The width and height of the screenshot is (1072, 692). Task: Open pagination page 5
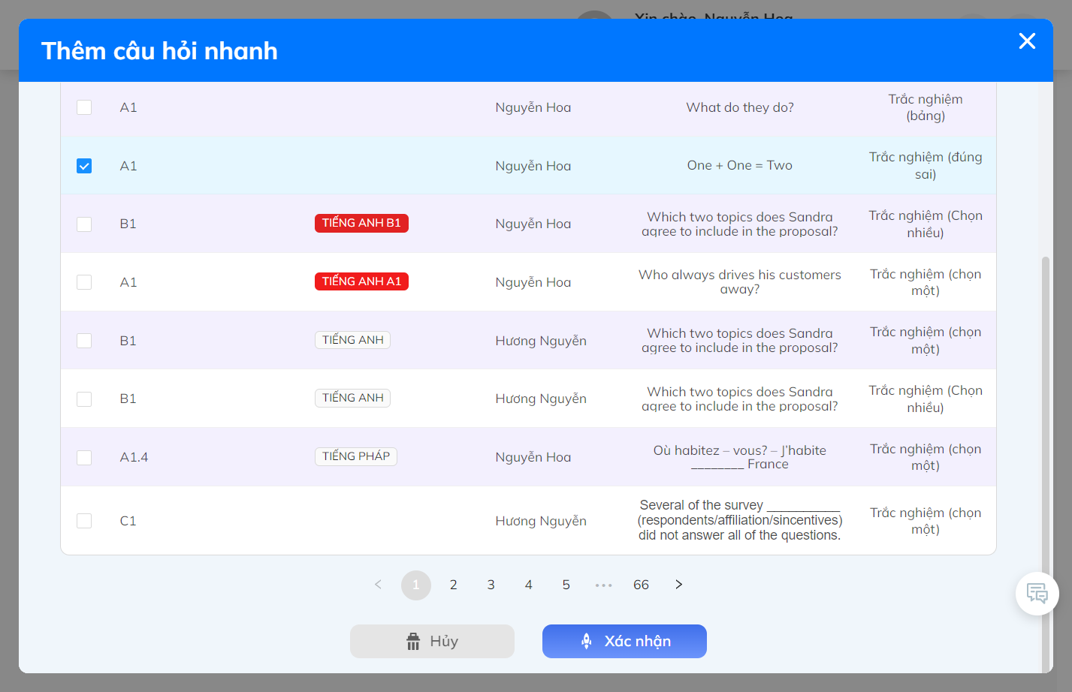(566, 585)
